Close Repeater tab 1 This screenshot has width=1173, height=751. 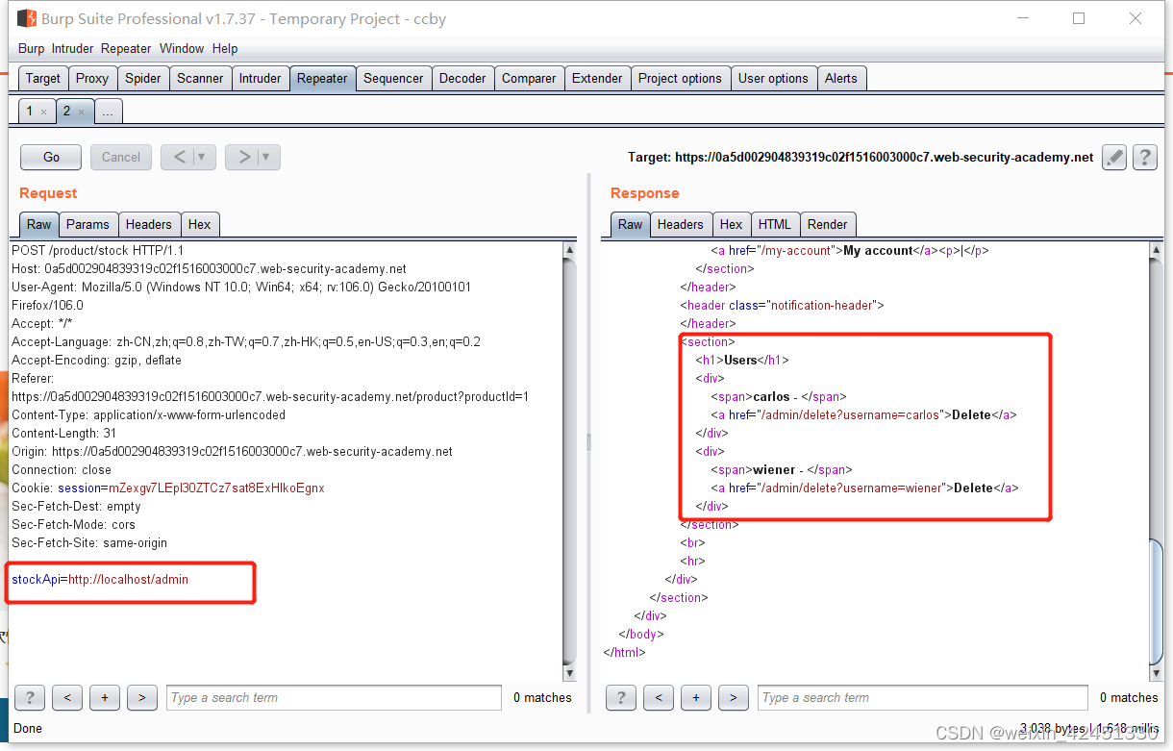click(44, 112)
